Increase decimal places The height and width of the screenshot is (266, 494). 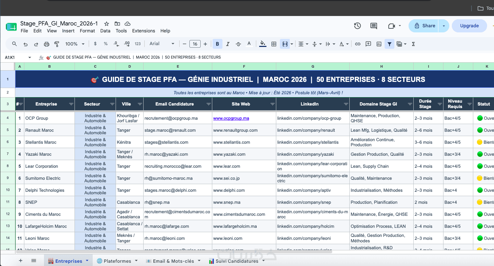127,44
